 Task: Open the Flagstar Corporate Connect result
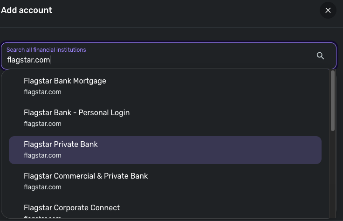point(72,208)
